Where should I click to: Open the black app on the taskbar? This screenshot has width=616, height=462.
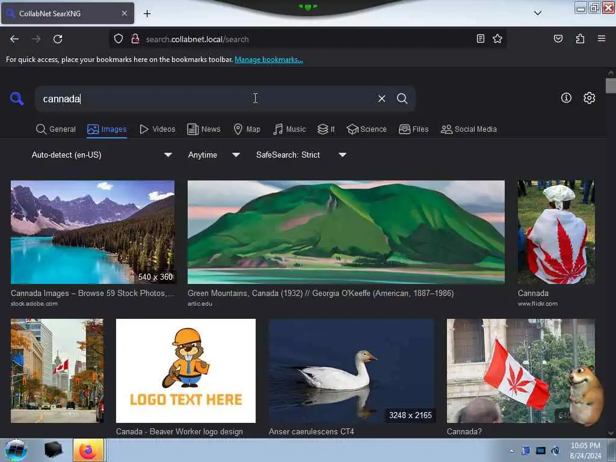(x=53, y=450)
